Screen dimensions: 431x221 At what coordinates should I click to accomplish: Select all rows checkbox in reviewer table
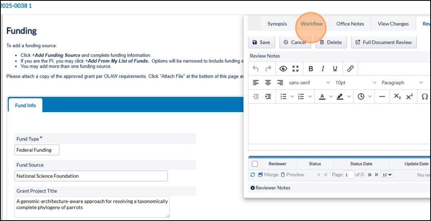[x=255, y=164]
